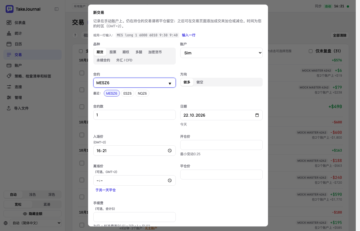Image resolution: width=360 pixels, height=231 pixels.
Task: Open 管理 management page
Action: pyautogui.click(x=32, y=97)
